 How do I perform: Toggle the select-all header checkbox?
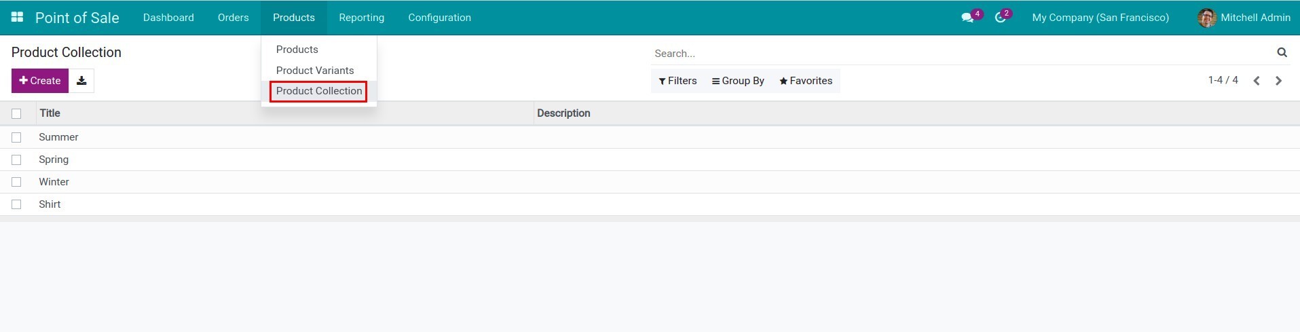[16, 113]
